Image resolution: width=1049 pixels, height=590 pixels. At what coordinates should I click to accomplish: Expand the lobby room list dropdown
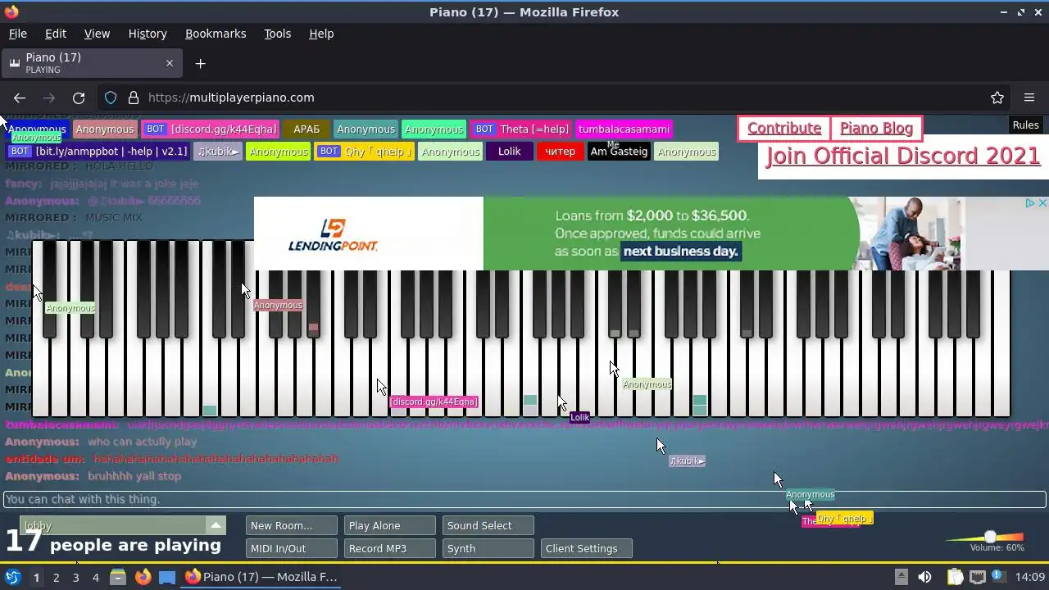click(216, 525)
